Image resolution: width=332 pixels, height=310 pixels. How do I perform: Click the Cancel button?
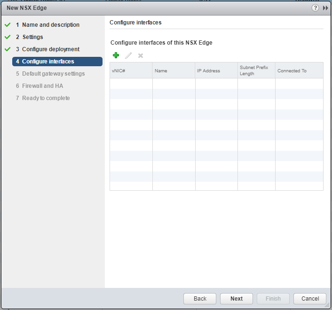[310, 299]
